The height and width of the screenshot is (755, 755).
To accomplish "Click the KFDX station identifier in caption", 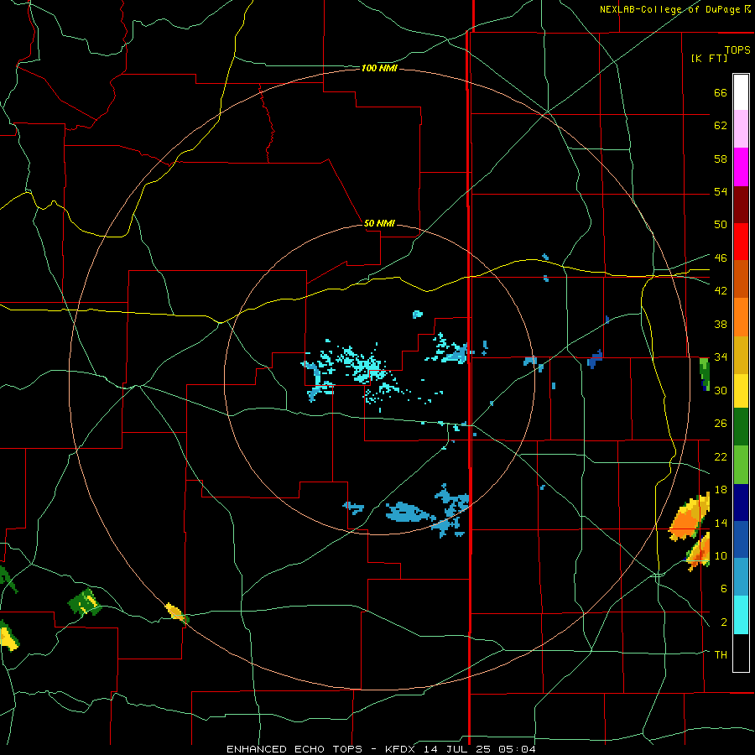I will 402,749.
